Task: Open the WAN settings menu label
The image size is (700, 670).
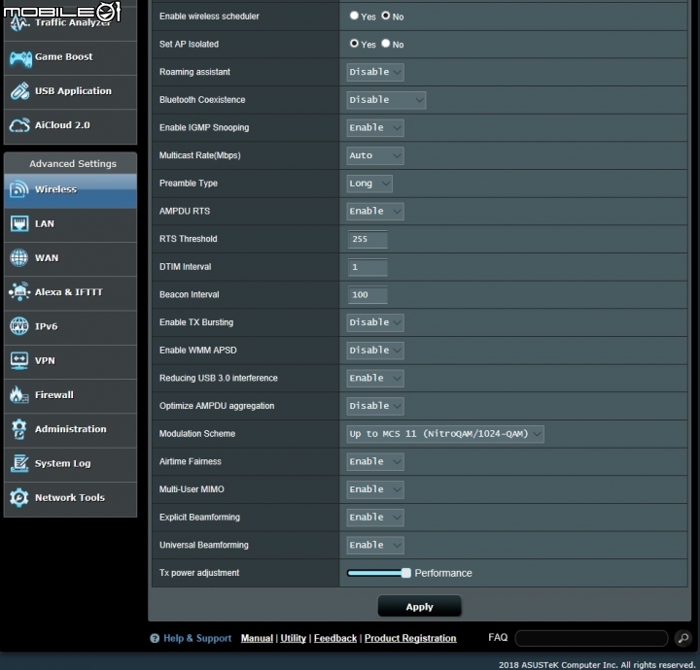Action: (47, 257)
